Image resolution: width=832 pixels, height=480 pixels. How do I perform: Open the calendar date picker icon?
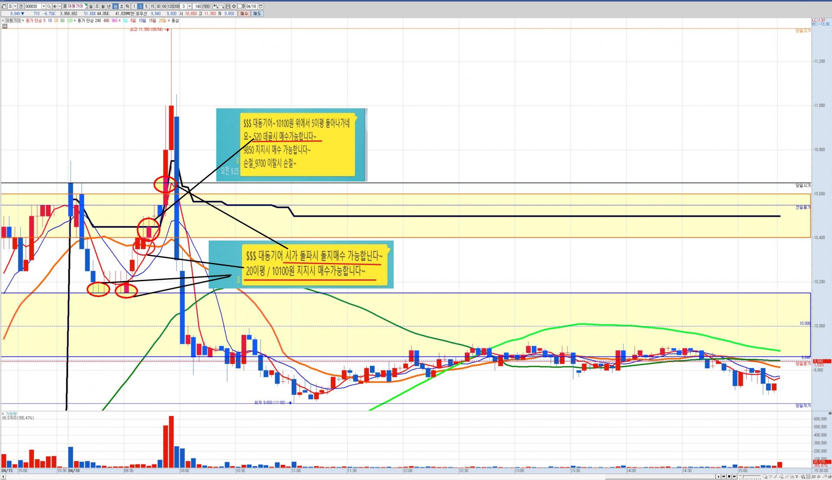click(x=261, y=6)
